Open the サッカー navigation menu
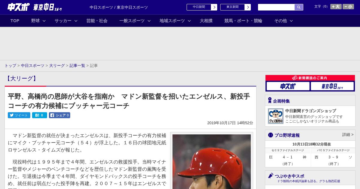 coord(63,21)
